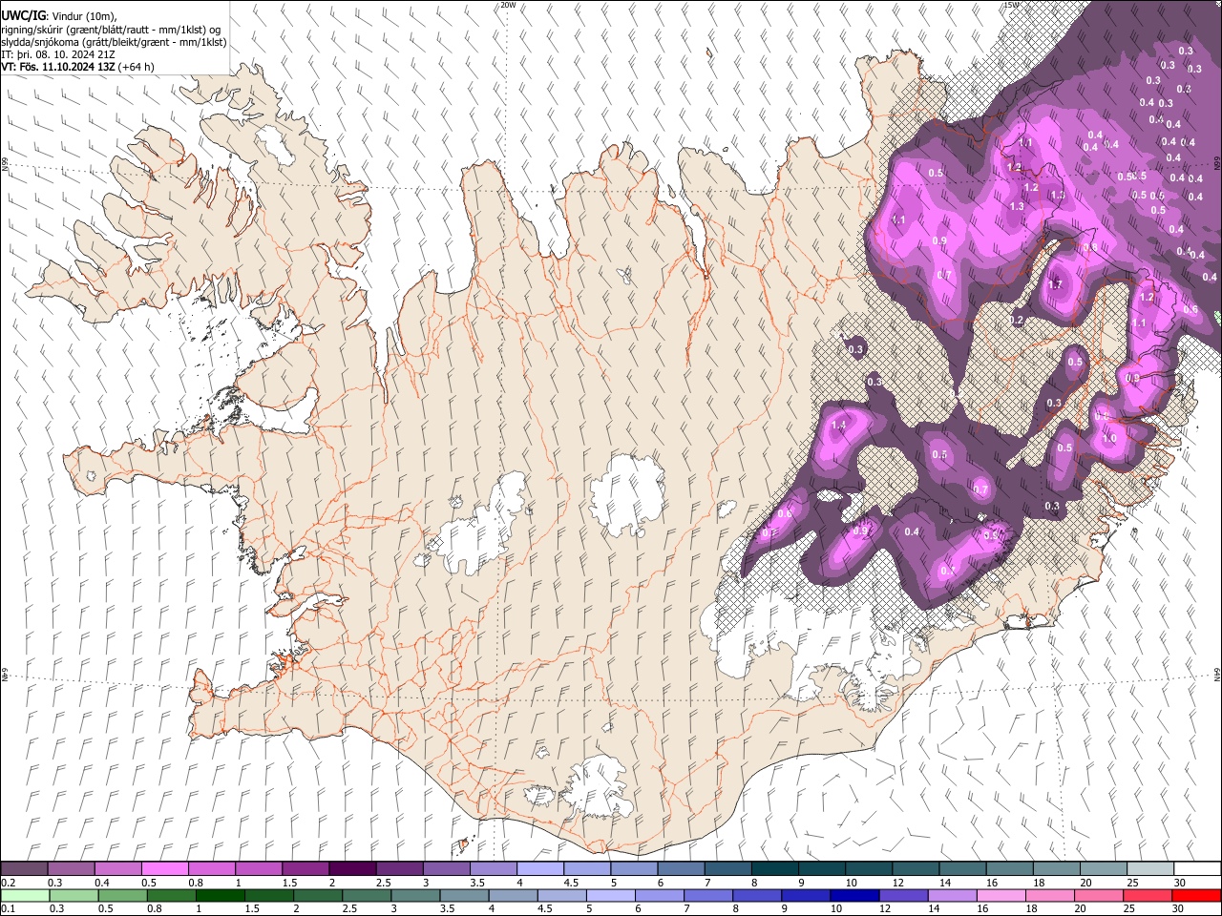Select the darkest green 1 swatch in bottom legend row
Viewport: 1222px width, 916px height.
[220, 895]
